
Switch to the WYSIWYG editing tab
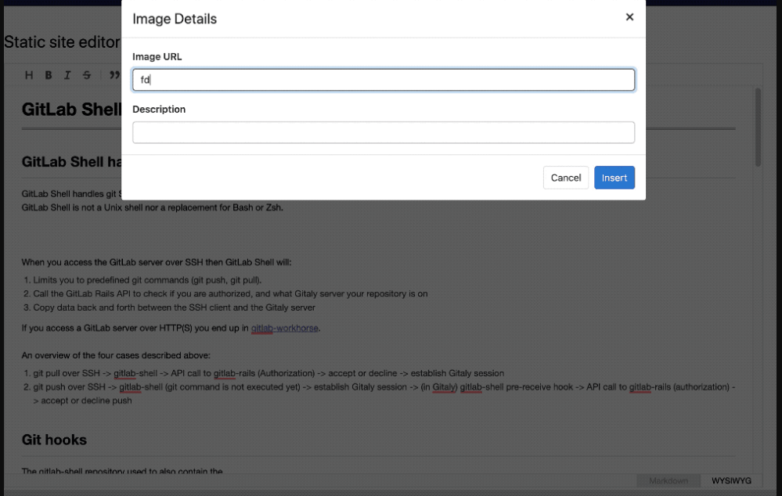[x=731, y=480]
